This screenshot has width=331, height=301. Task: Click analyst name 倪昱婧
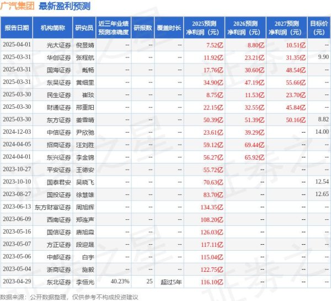click(85, 45)
